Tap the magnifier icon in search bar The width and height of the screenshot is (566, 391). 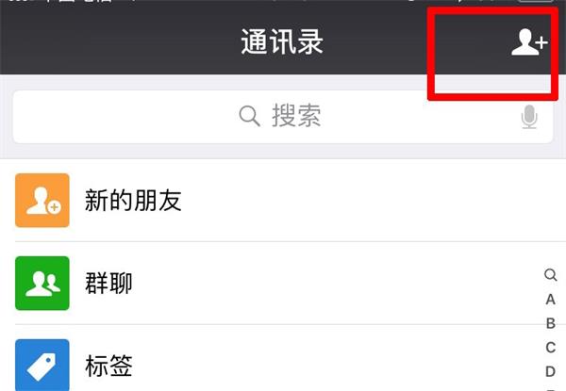click(x=249, y=116)
